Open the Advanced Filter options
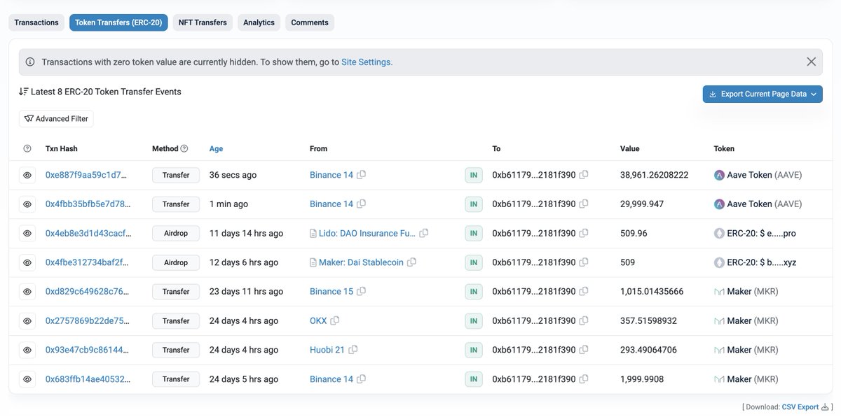 (56, 118)
